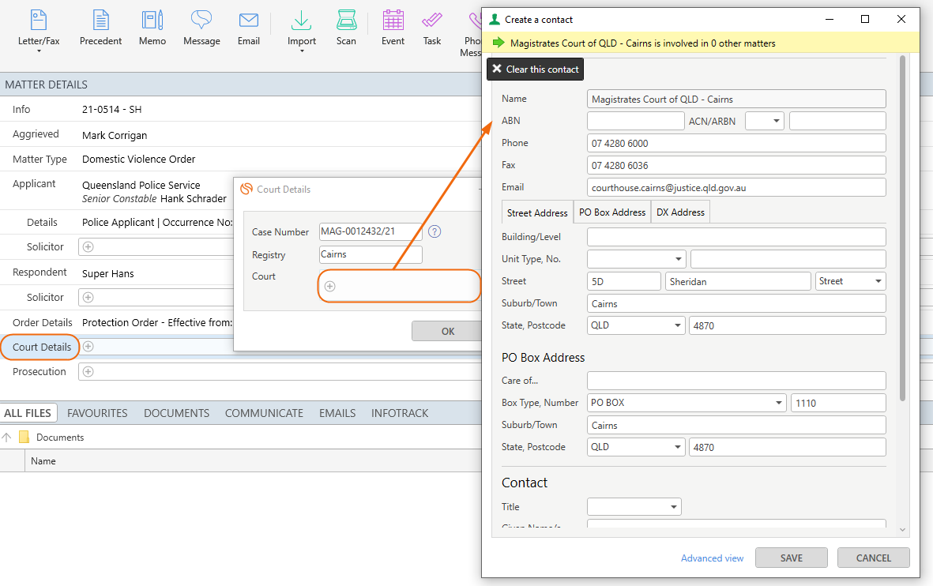
Task: Open the Precedent tool
Action: coord(100,28)
